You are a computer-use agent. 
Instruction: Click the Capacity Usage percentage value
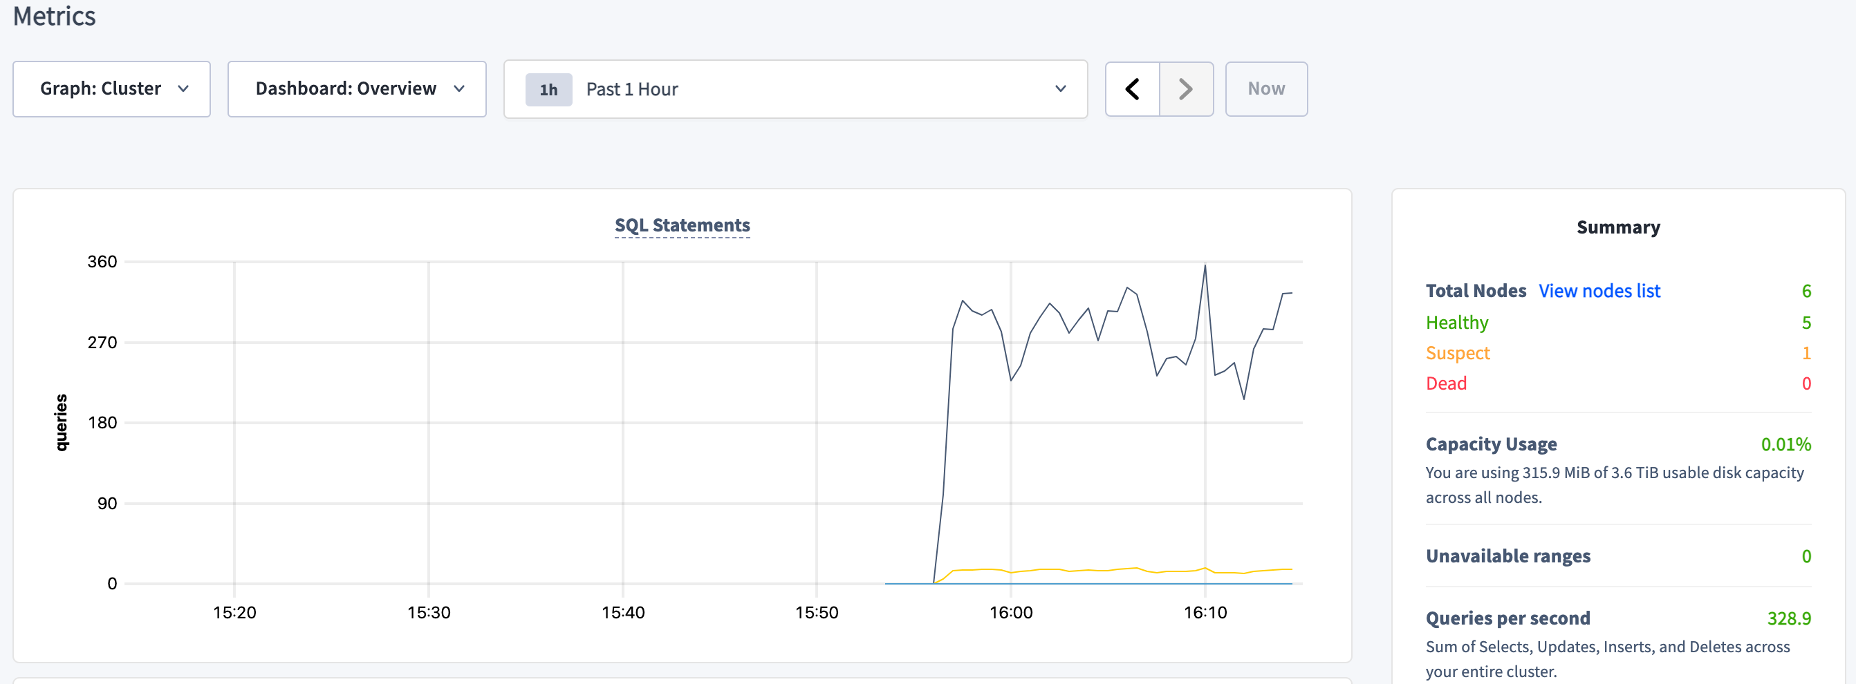click(1786, 444)
